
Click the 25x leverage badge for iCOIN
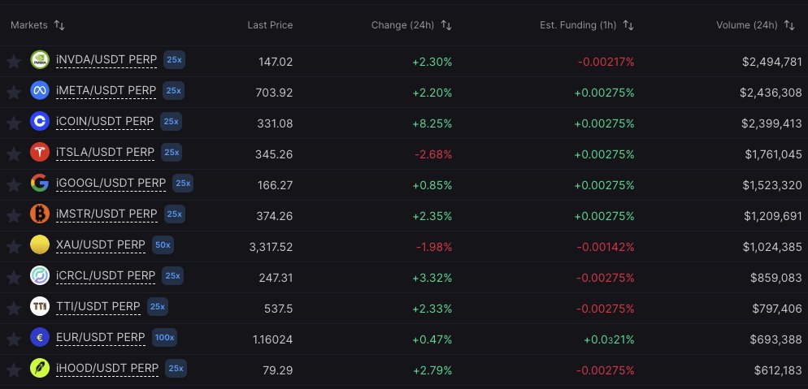[171, 122]
